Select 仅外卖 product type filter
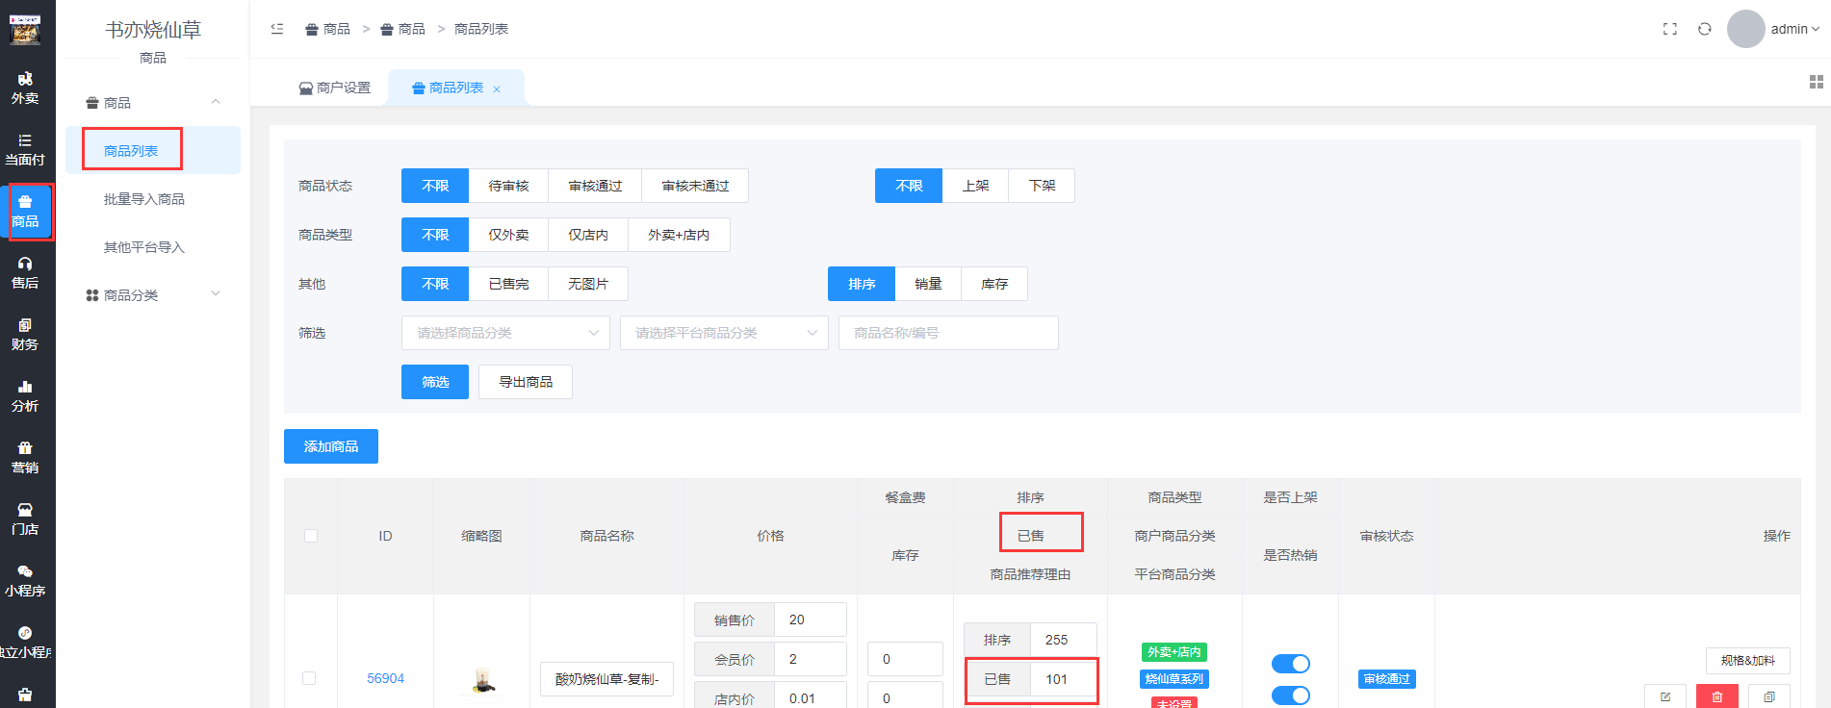Screen dimensions: 1831x708 pyautogui.click(x=508, y=235)
